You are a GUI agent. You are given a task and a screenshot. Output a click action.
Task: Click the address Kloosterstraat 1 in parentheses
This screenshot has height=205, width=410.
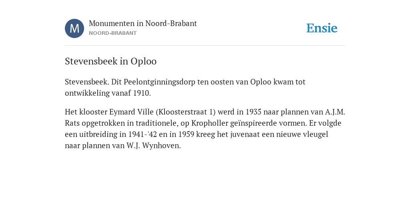pyautogui.click(x=186, y=112)
